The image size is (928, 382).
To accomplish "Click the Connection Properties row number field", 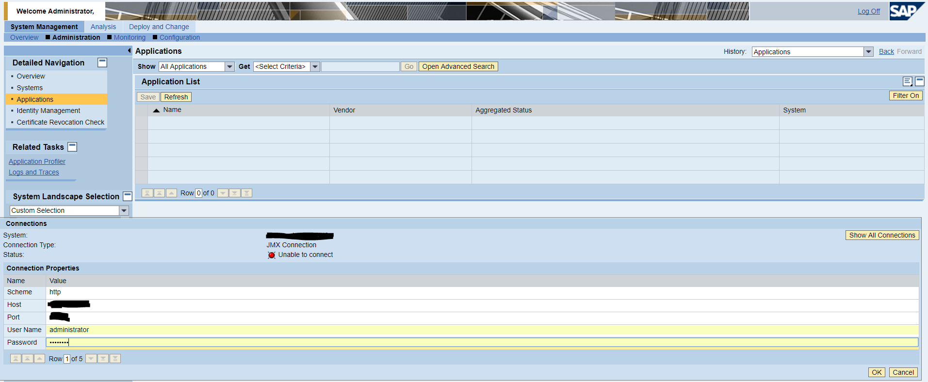I will pos(67,359).
